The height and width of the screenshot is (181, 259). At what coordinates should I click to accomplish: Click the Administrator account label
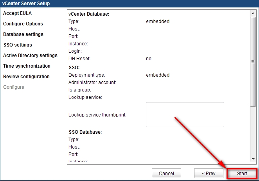click(92, 82)
